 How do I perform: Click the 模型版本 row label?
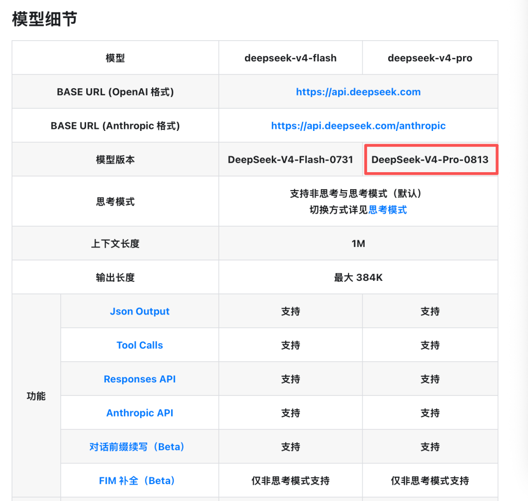point(115,160)
